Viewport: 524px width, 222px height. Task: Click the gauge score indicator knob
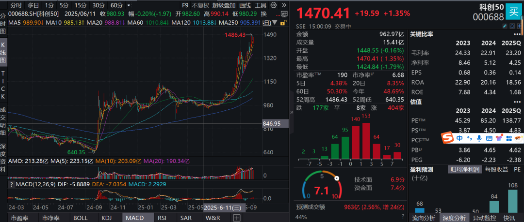pos(337,178)
